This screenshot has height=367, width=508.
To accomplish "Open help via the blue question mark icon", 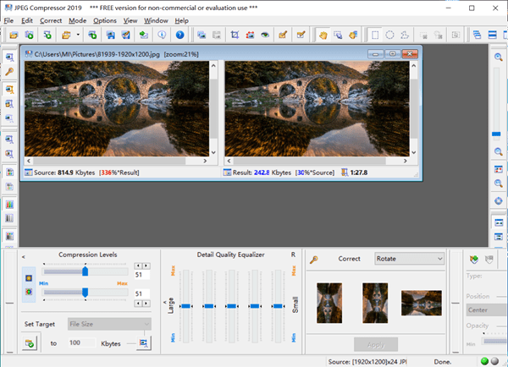I will tap(180, 35).
